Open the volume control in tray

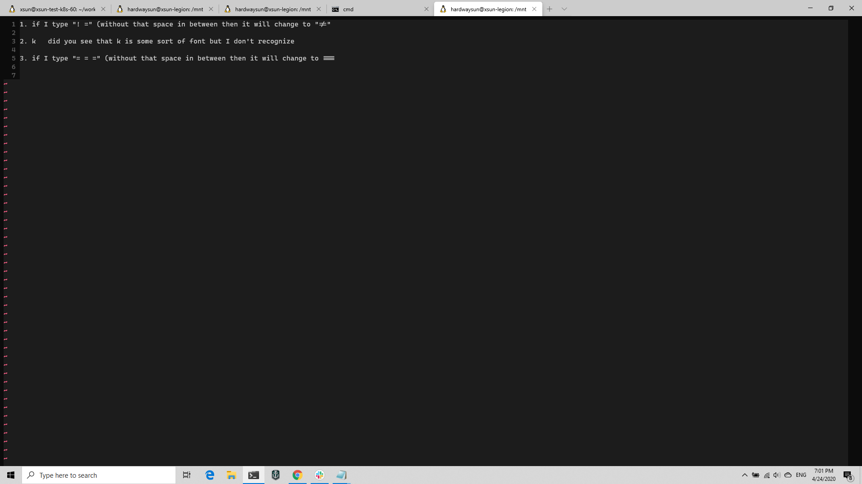pyautogui.click(x=777, y=475)
